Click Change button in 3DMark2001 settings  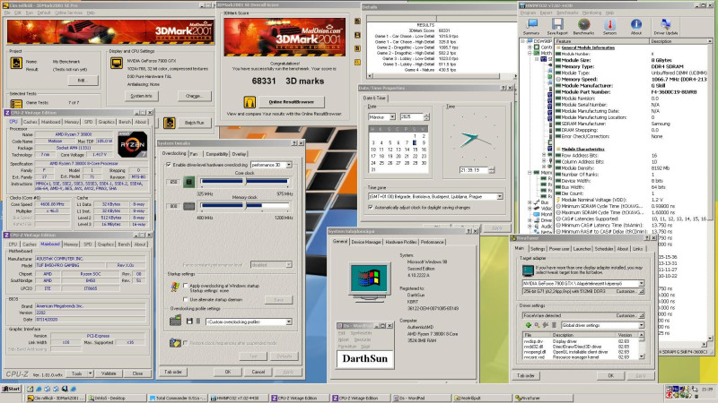(x=194, y=96)
